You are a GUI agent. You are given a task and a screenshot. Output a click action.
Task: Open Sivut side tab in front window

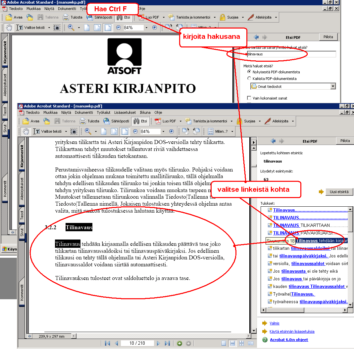coord(22,233)
